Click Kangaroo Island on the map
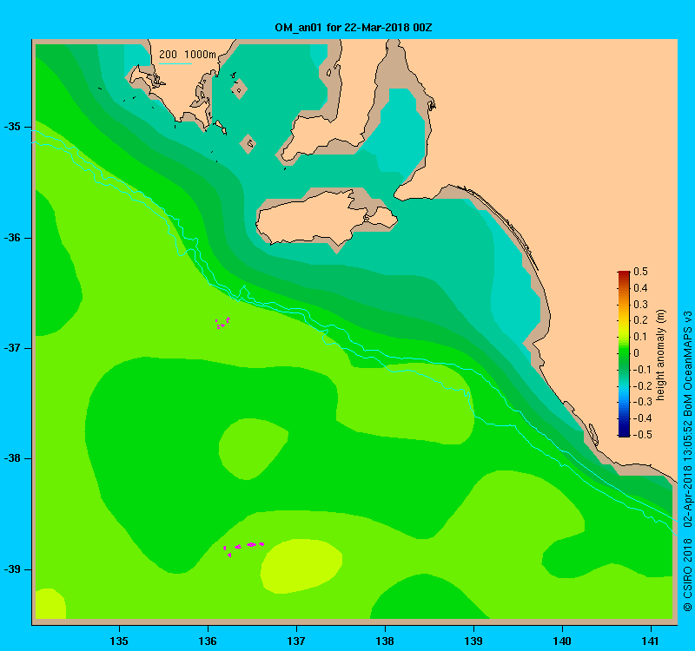 tap(327, 216)
